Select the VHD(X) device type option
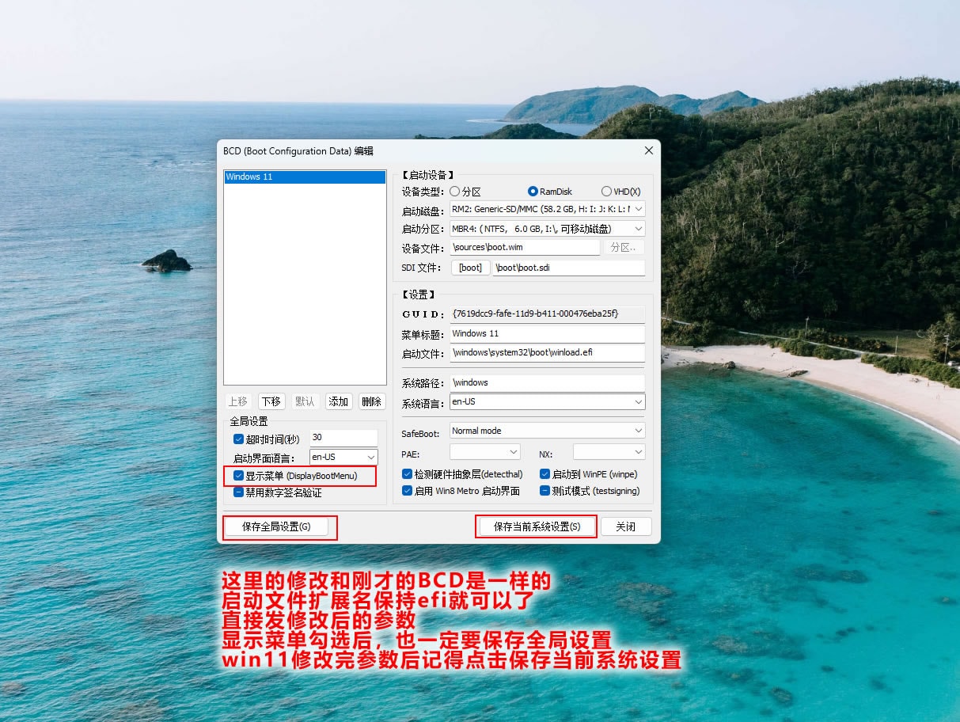The height and width of the screenshot is (722, 960). tap(607, 192)
